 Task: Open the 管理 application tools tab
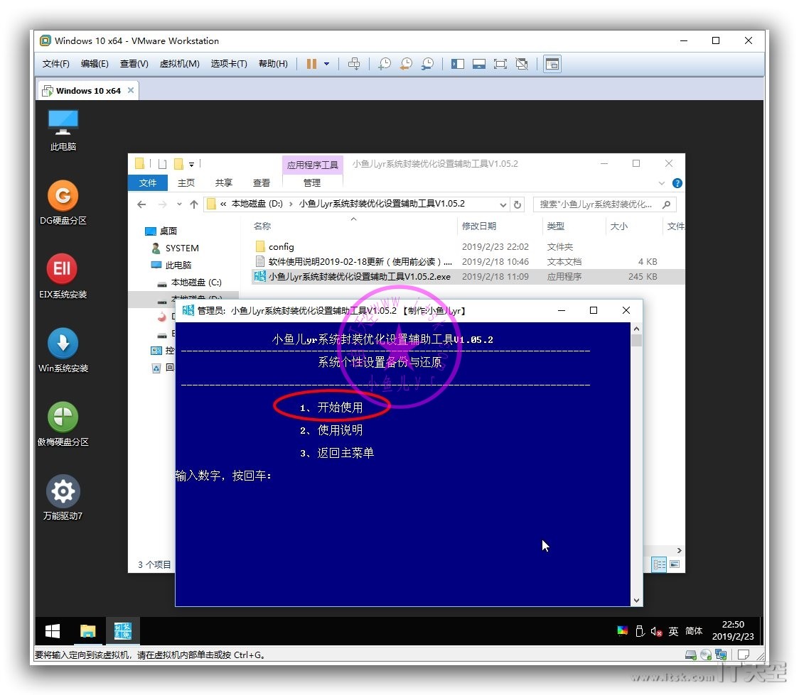pos(312,182)
